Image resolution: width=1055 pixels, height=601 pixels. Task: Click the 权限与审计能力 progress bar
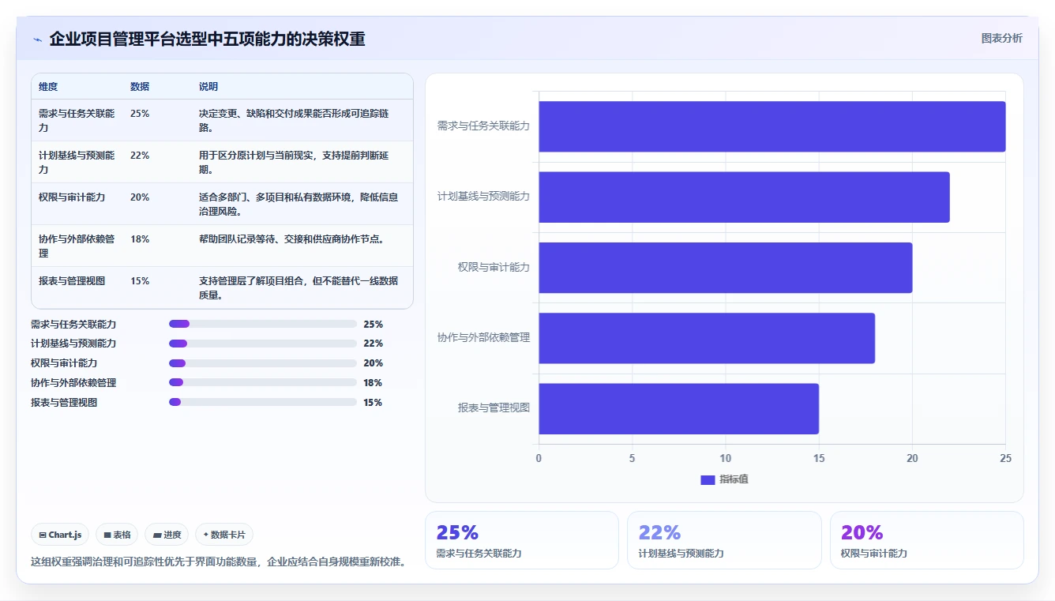point(263,363)
